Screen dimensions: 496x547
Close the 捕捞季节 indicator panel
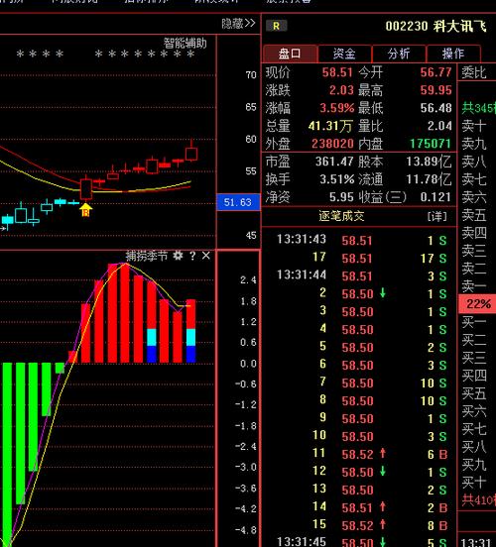tap(206, 256)
